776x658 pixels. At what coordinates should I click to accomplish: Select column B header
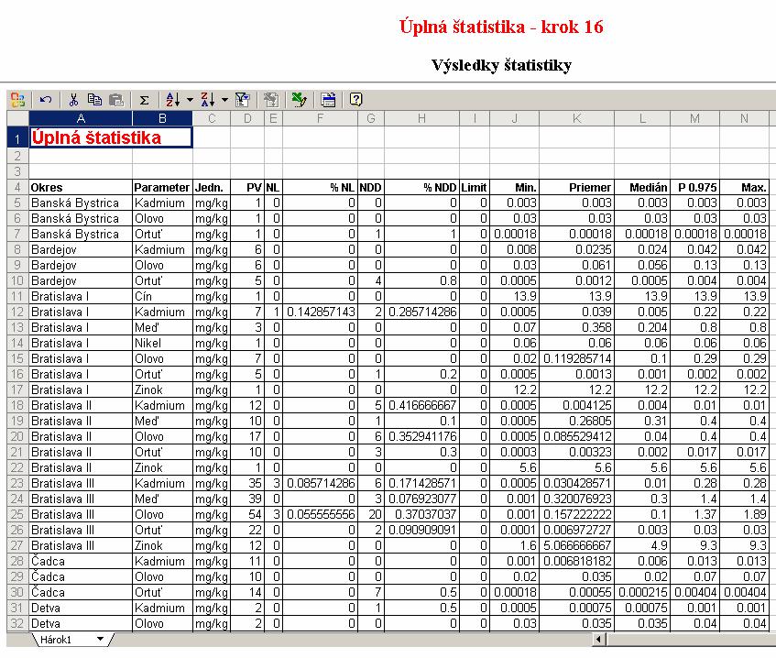pos(162,118)
